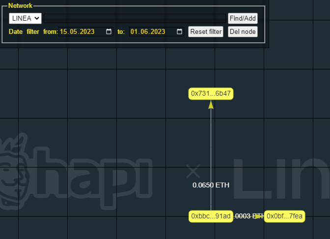Viewport: 330px width, 239px height.
Task: Open the 'to' date calendar picker icon
Action: coord(179,31)
